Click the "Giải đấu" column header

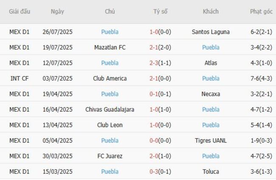tap(20, 12)
